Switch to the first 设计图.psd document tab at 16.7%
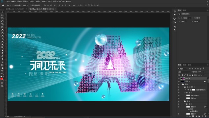Image resolution: width=209 pixels, height=118 pixels. (15, 9)
